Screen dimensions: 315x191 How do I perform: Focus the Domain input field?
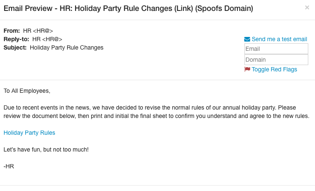point(276,60)
